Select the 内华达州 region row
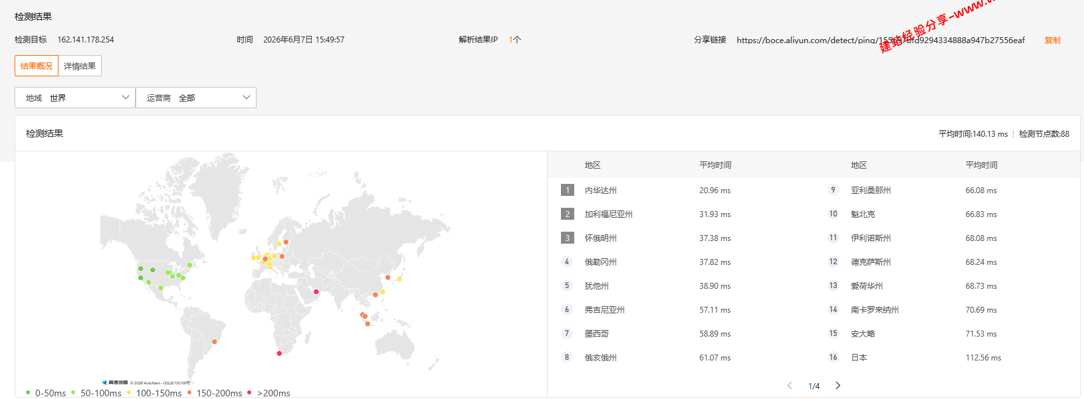Image resolution: width=1084 pixels, height=399 pixels. point(681,190)
